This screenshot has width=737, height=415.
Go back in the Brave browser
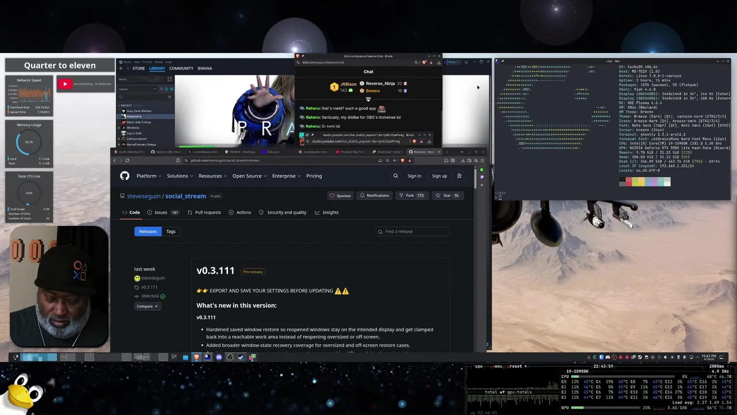[x=115, y=160]
